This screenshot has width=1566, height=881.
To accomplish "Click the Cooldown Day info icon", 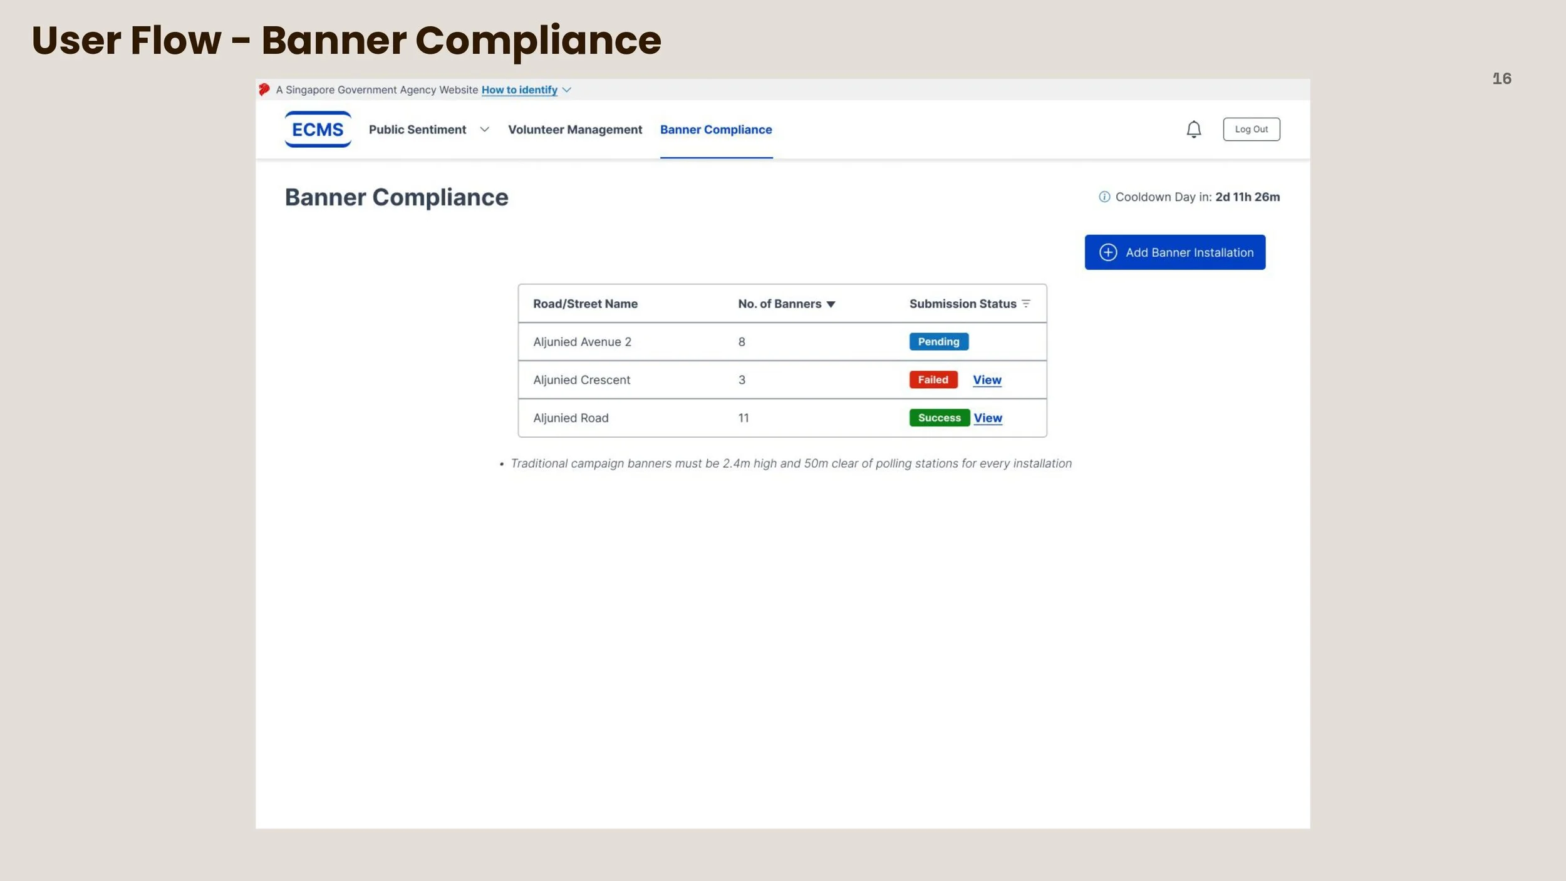I will click(1104, 197).
